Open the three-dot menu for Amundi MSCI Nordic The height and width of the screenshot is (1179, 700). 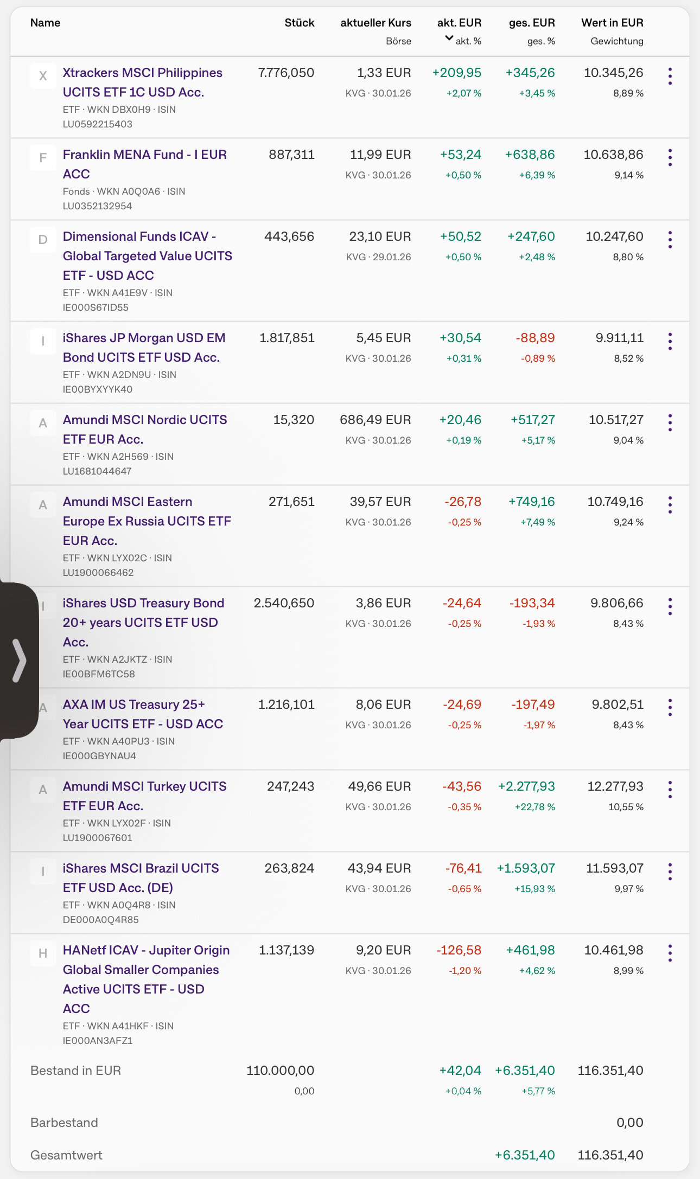(x=670, y=423)
